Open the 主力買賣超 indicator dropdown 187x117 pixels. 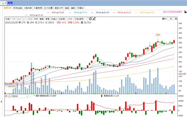18,96
